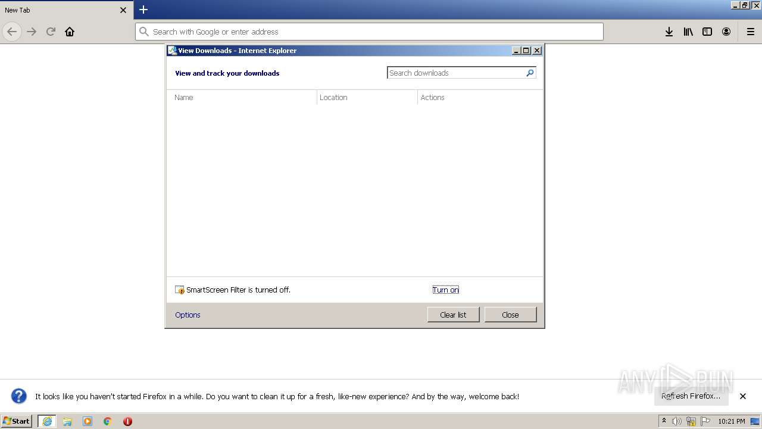Sort downloads by the Name column
Image resolution: width=762 pixels, height=429 pixels.
pos(242,97)
